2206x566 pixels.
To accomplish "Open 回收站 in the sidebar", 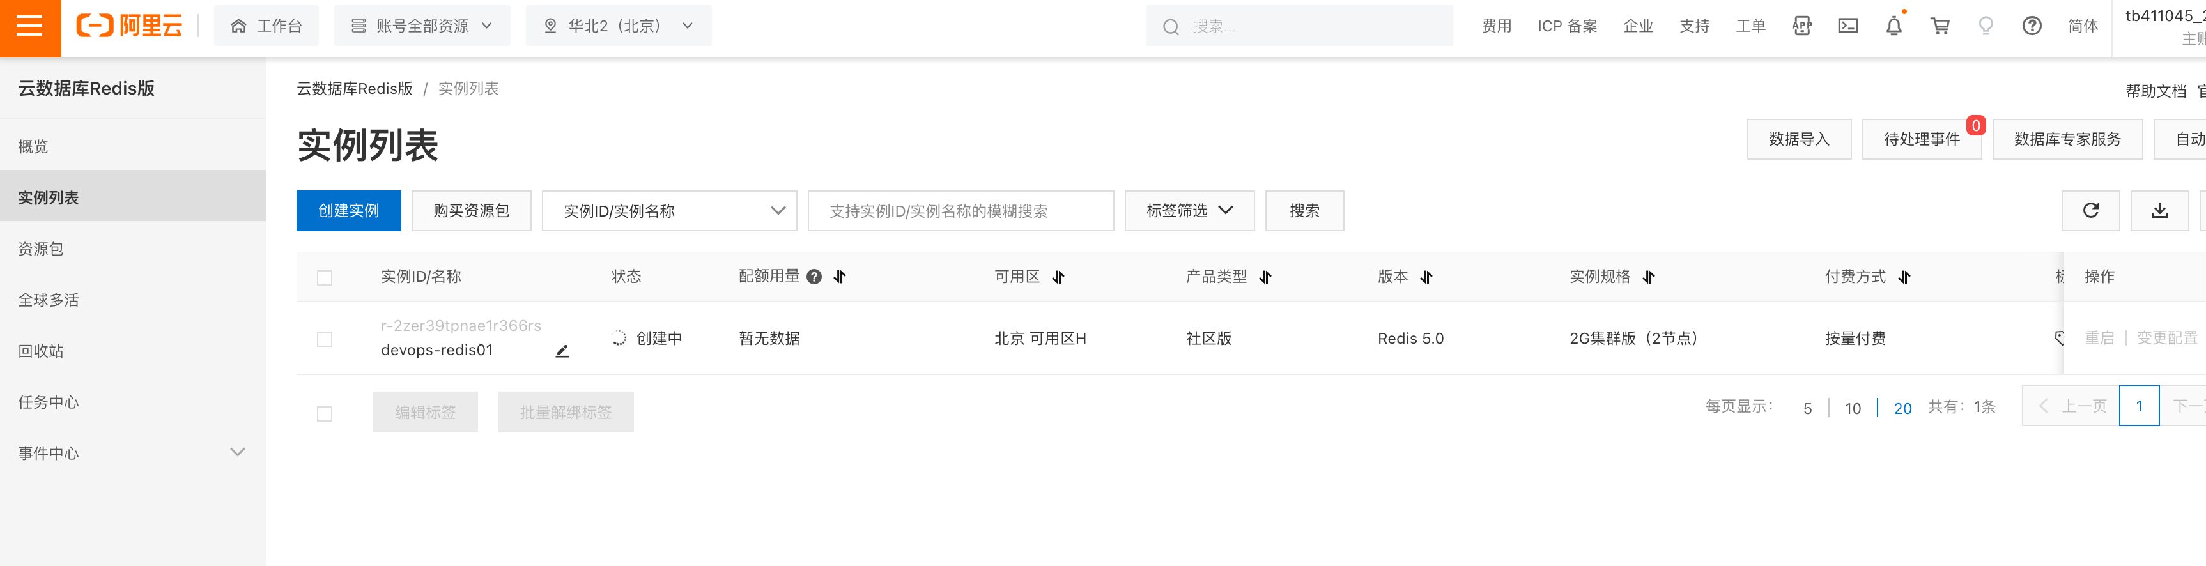I will (41, 351).
